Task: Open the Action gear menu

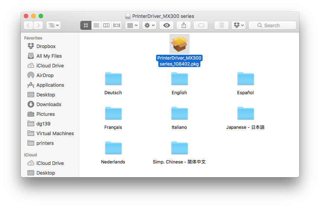Action: click(x=149, y=25)
